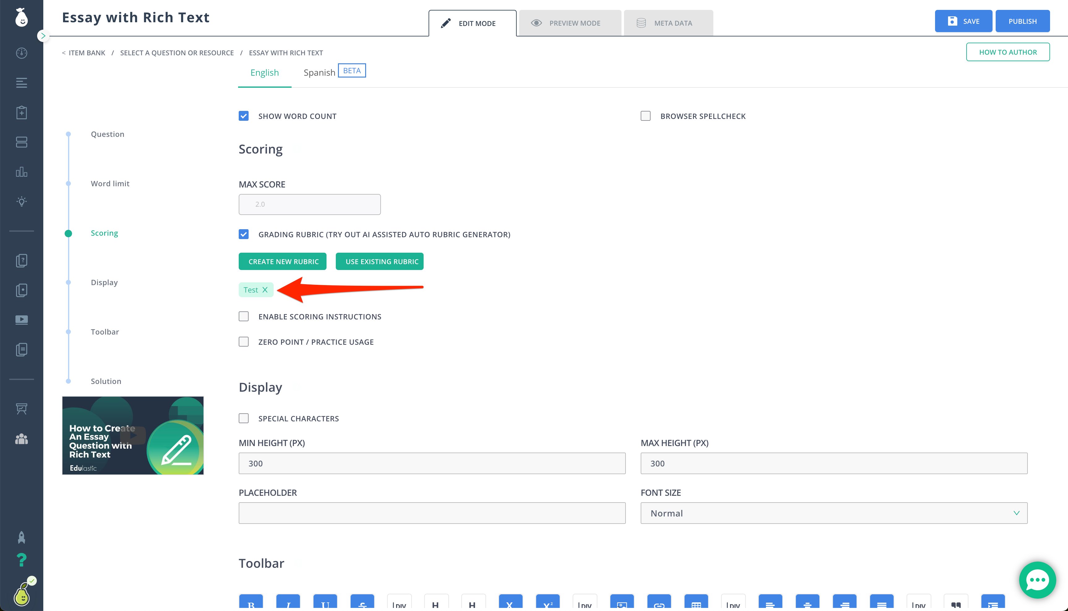Select Scoring in the left section navigation
Viewport: 1068px width, 611px height.
coord(104,233)
